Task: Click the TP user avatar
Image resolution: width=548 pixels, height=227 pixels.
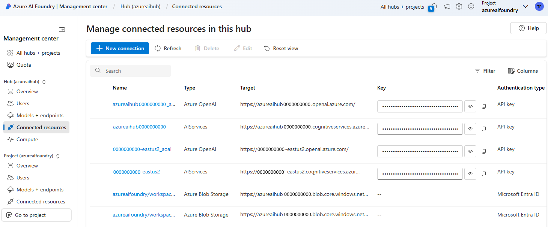Action: 539,6
